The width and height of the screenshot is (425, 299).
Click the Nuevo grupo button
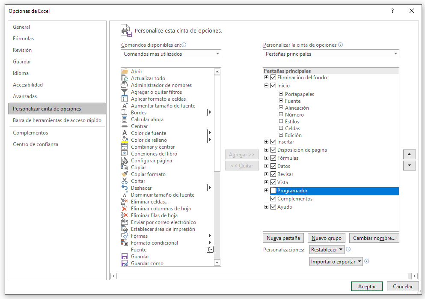(x=326, y=238)
